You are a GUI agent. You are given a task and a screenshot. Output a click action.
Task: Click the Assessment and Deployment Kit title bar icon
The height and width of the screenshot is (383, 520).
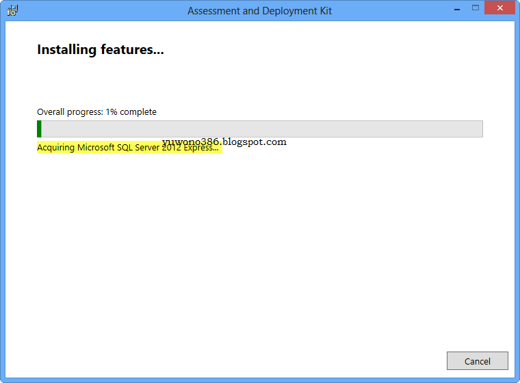pos(12,10)
